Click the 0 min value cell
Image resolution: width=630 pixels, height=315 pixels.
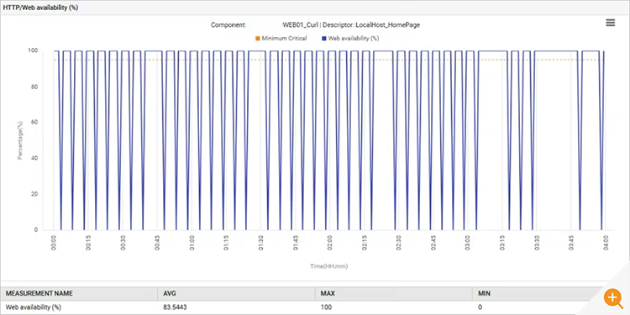click(480, 307)
